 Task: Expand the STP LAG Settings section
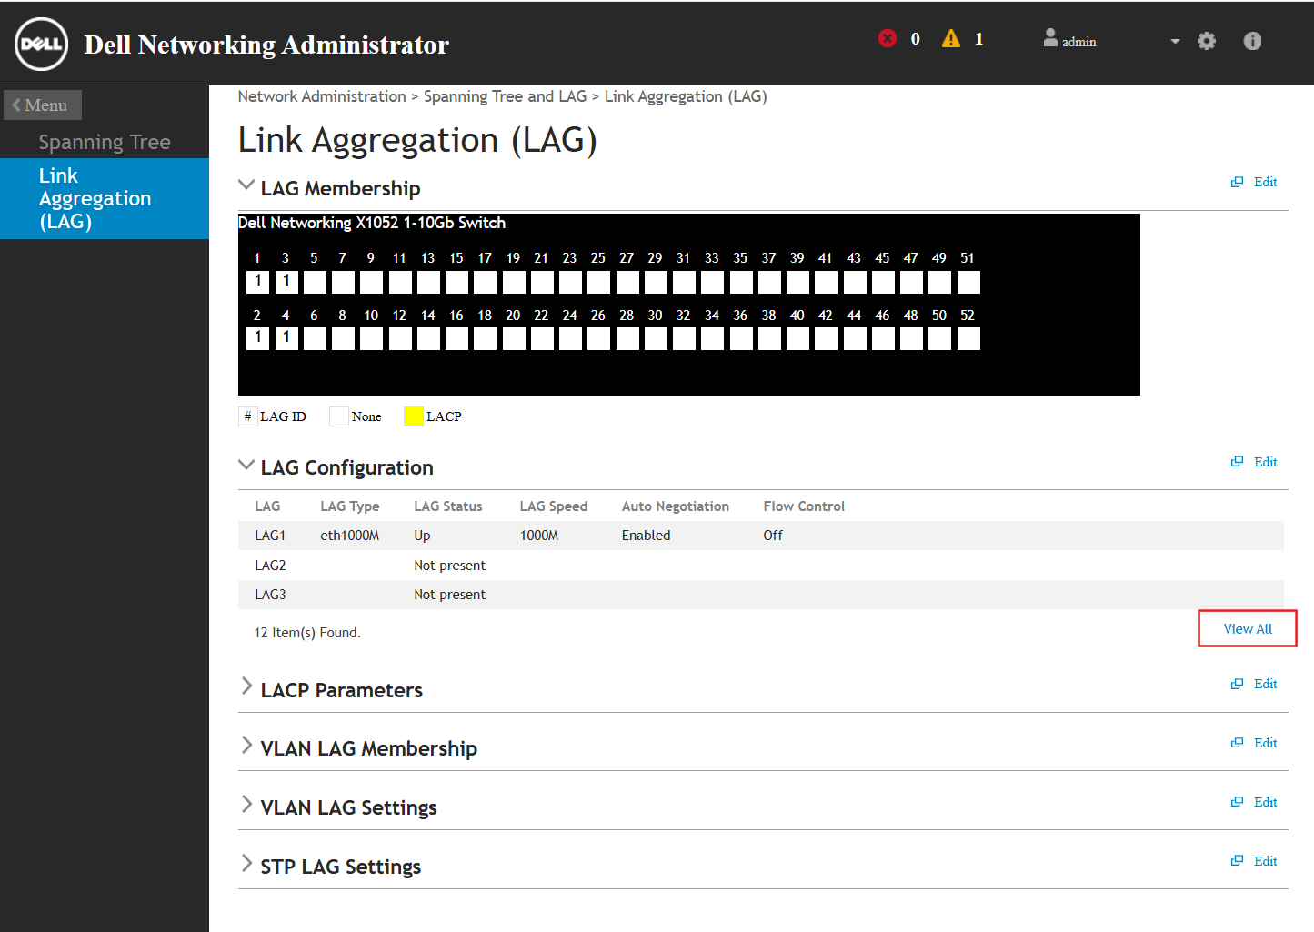click(246, 864)
